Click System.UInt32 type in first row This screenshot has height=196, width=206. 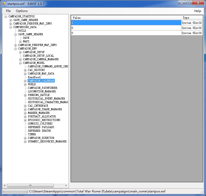coord(192,23)
